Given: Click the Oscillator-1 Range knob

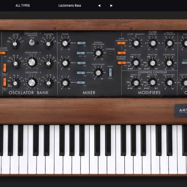Looking at the screenshot, I should (x=15, y=44).
